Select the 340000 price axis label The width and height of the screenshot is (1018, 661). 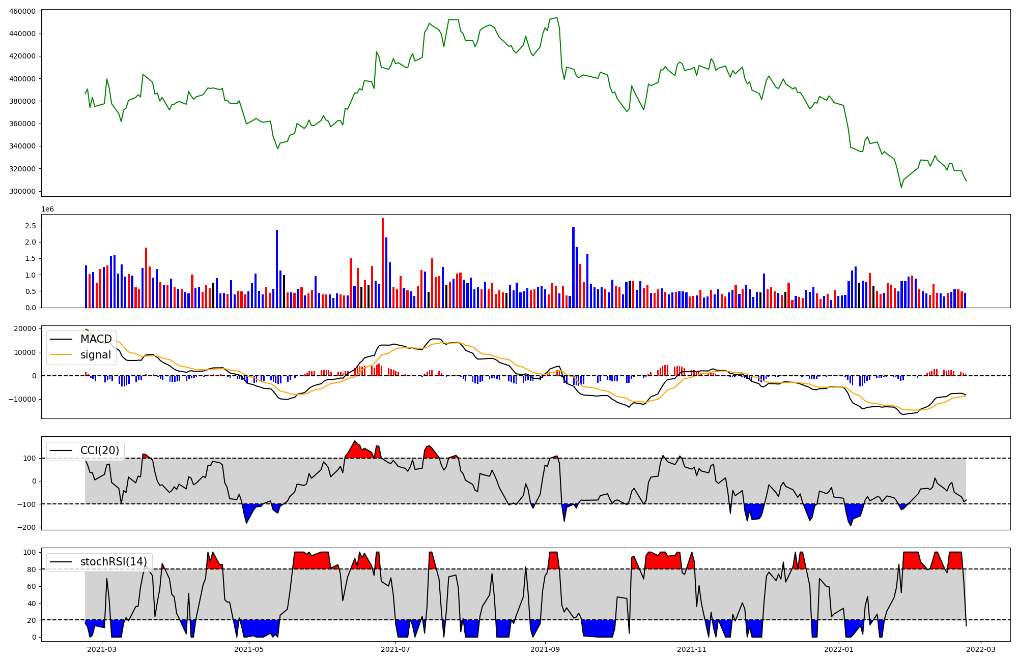tap(22, 146)
